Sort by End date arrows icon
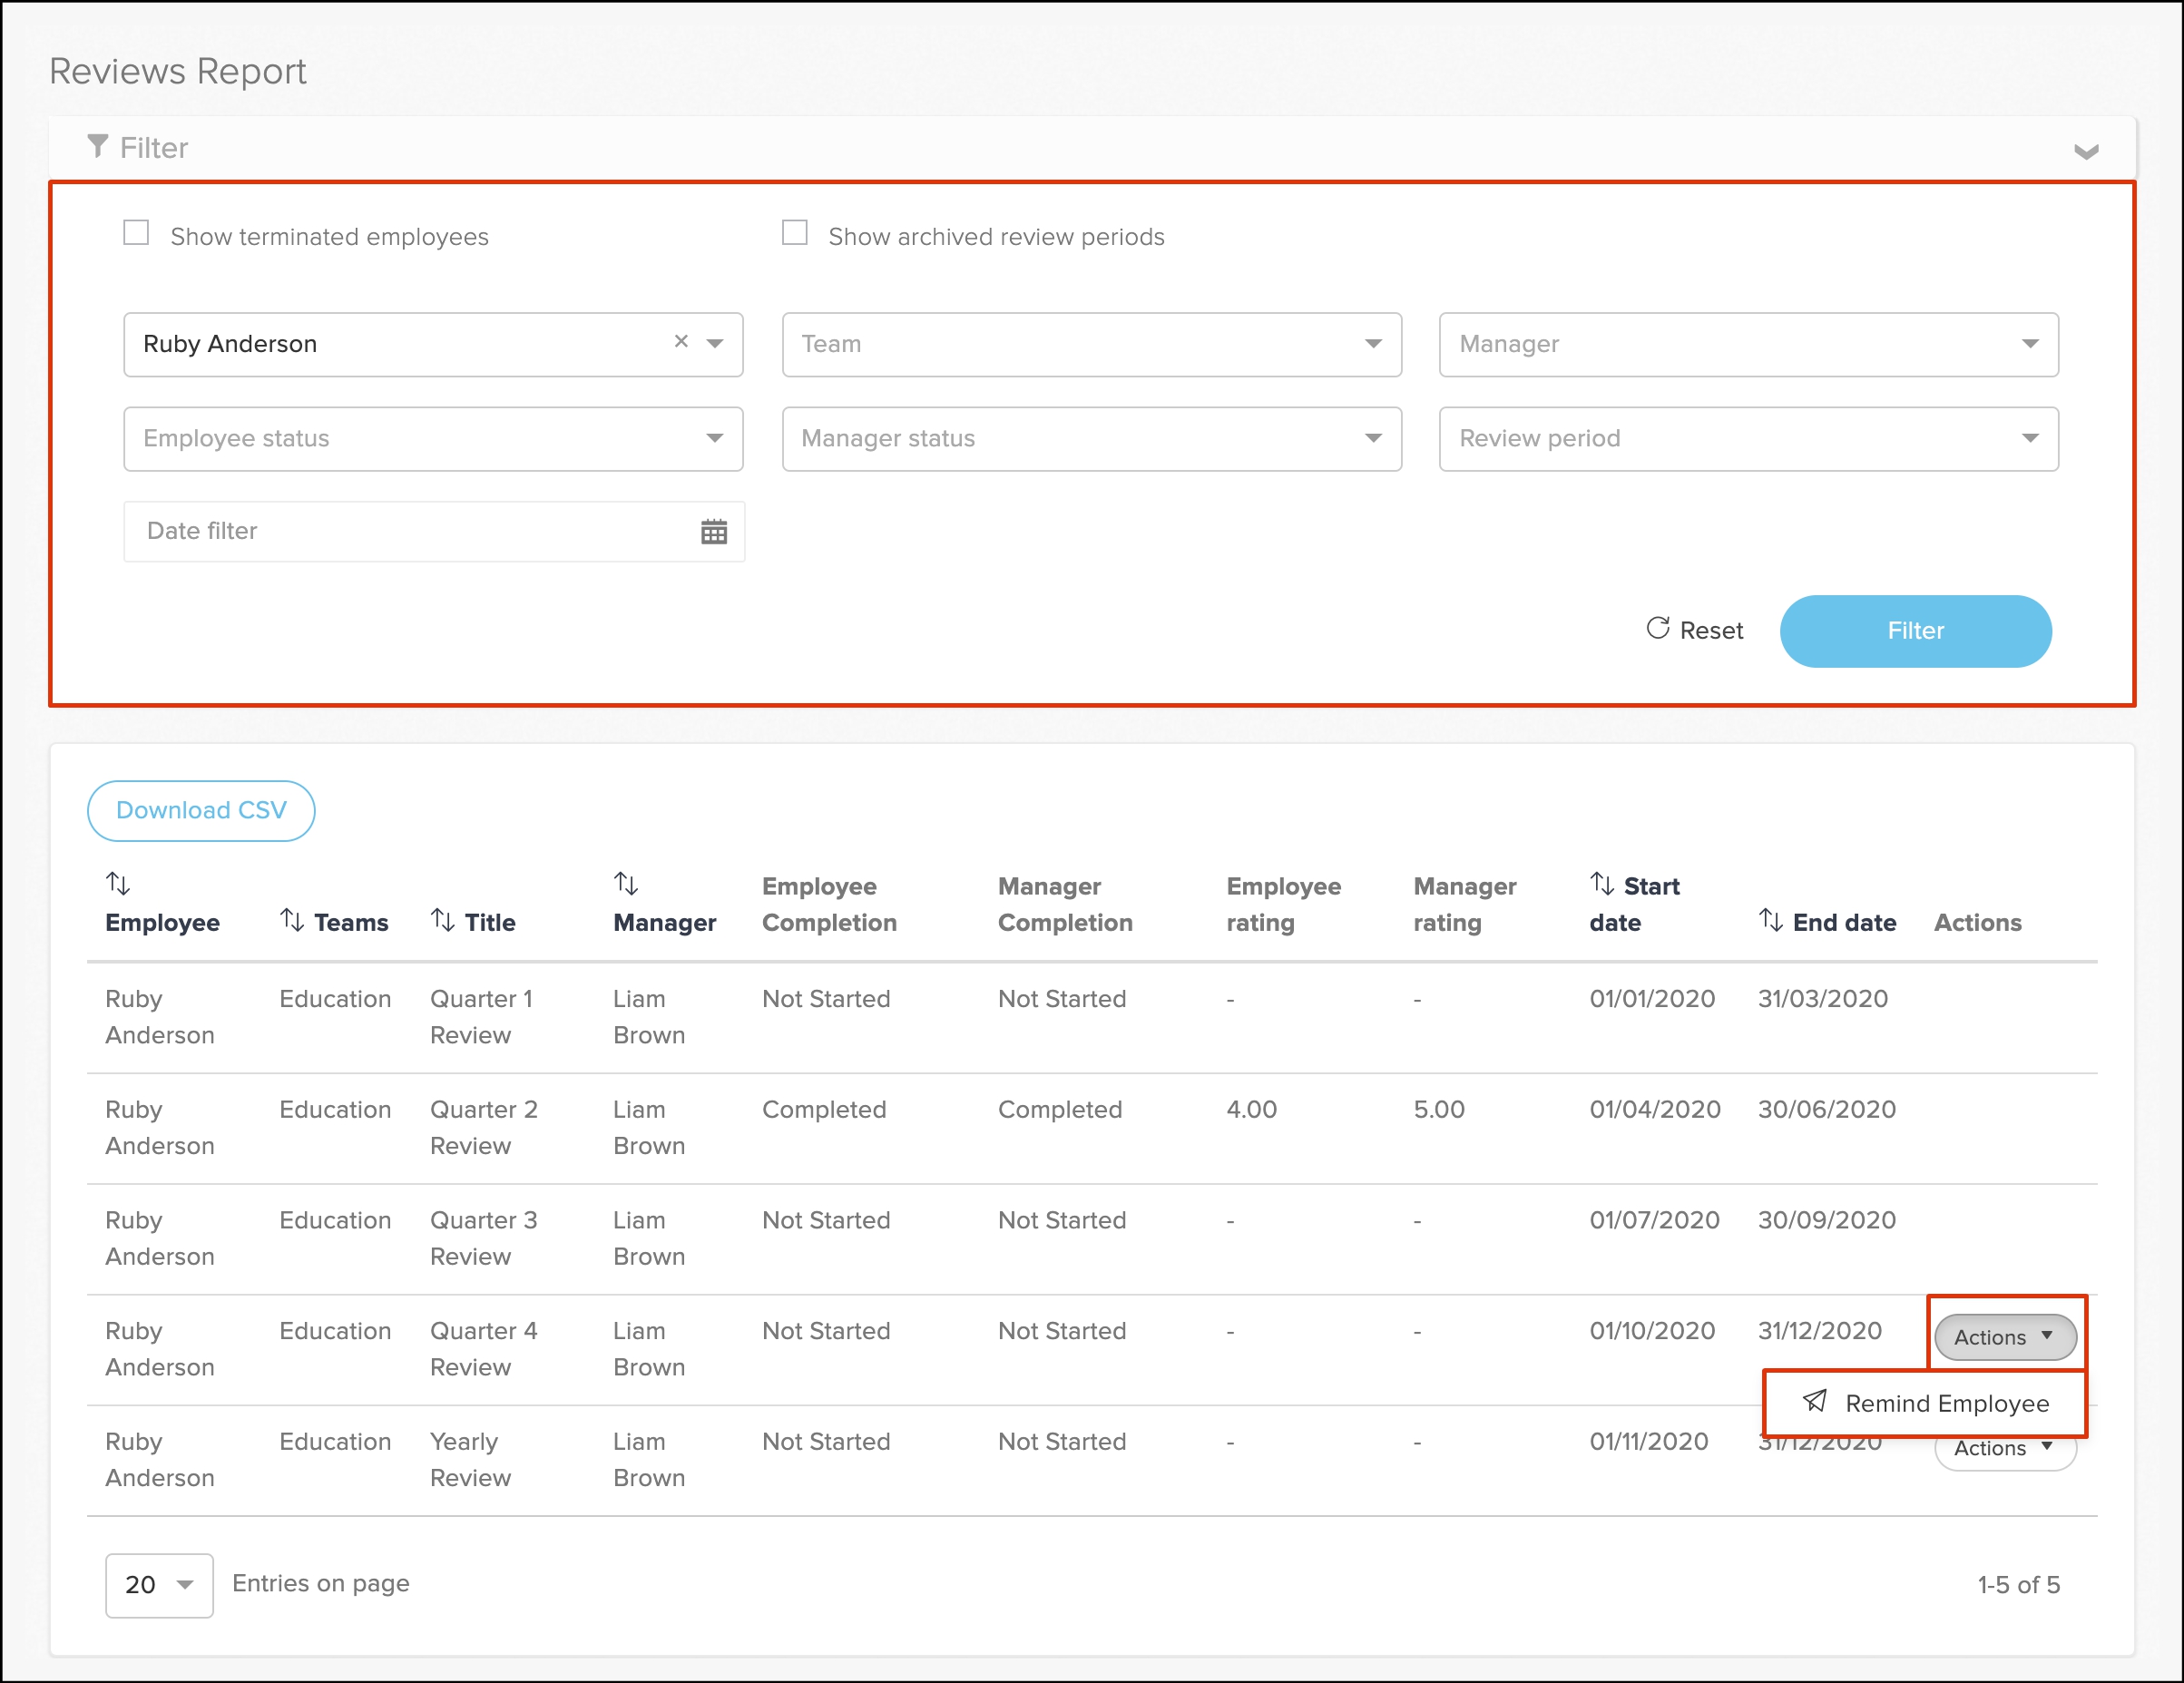The width and height of the screenshot is (2184, 1683). pyautogui.click(x=1771, y=920)
